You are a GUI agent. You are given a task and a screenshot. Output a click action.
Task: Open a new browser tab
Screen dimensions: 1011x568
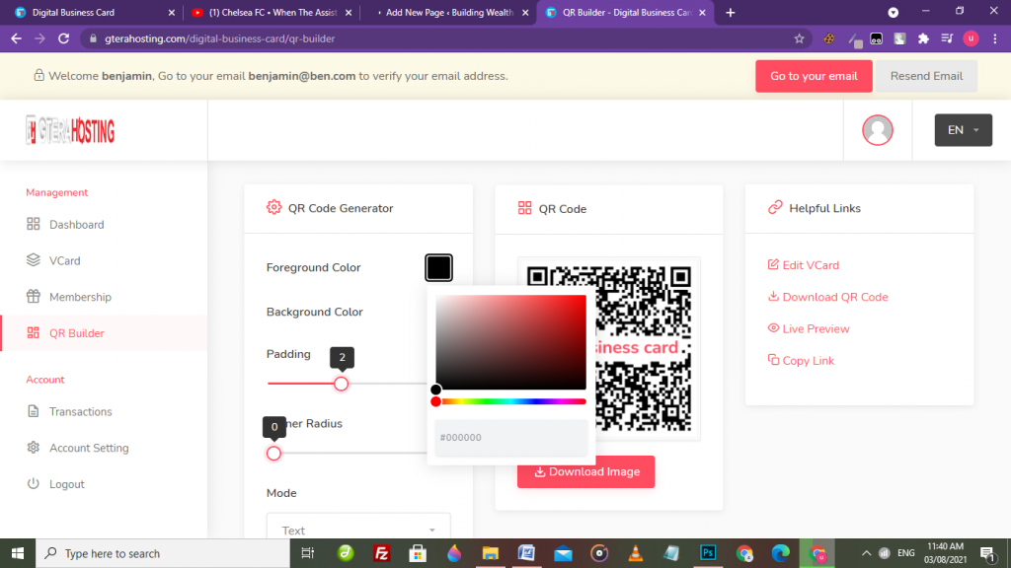(730, 12)
